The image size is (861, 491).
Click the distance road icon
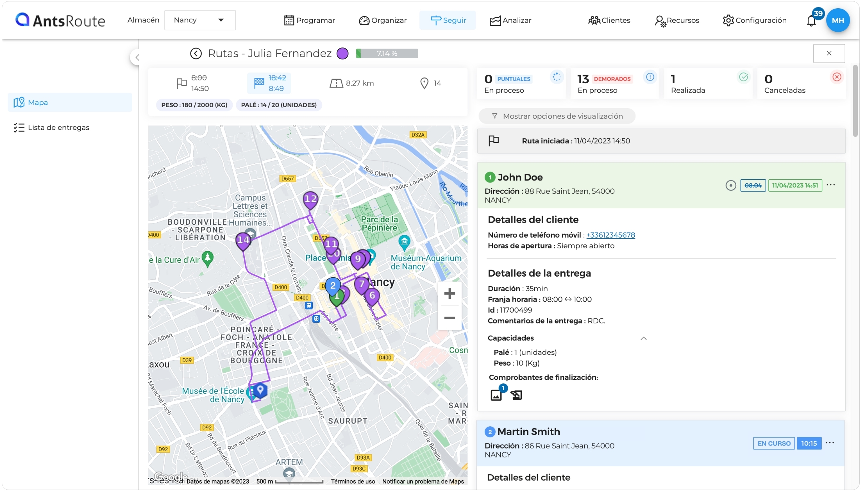[x=336, y=83]
